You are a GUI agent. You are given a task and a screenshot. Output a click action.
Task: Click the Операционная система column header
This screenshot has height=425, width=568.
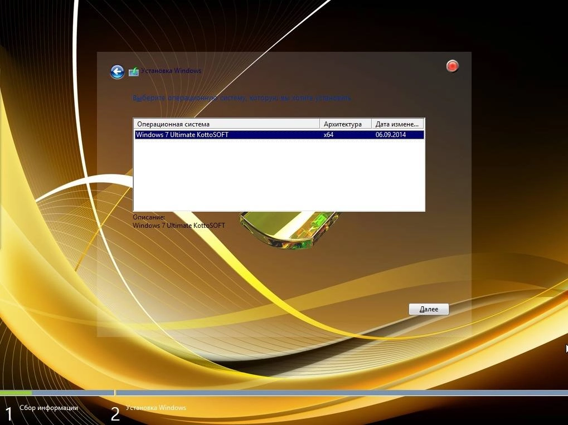(x=227, y=124)
